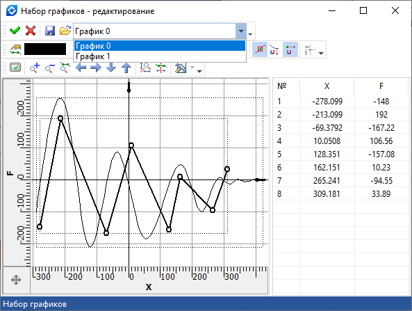
Task: Save the graph set with floppy icon
Action: click(x=50, y=31)
